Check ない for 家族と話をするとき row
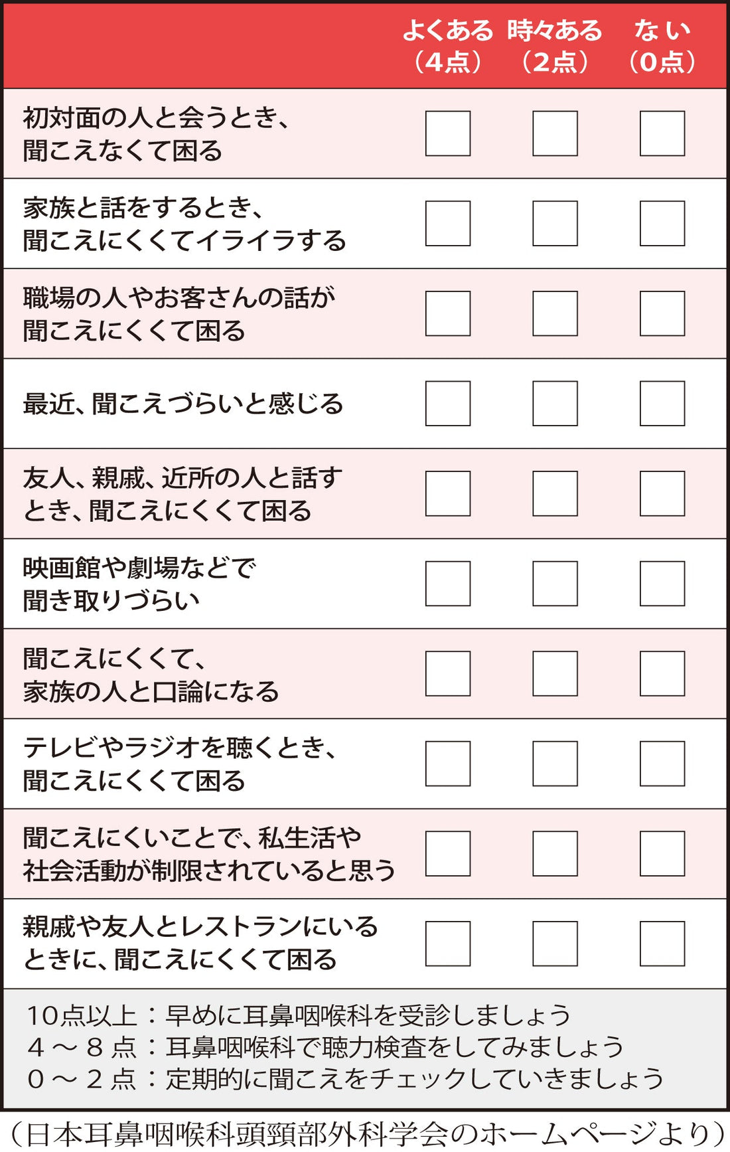This screenshot has width=730, height=1152. (662, 224)
